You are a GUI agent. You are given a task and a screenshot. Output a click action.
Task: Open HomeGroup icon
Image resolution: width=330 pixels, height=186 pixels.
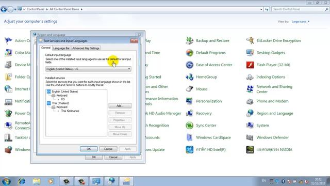point(189,77)
